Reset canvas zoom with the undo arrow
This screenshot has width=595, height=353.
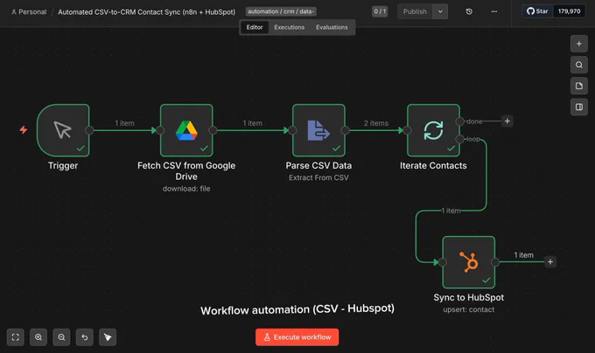[85, 337]
